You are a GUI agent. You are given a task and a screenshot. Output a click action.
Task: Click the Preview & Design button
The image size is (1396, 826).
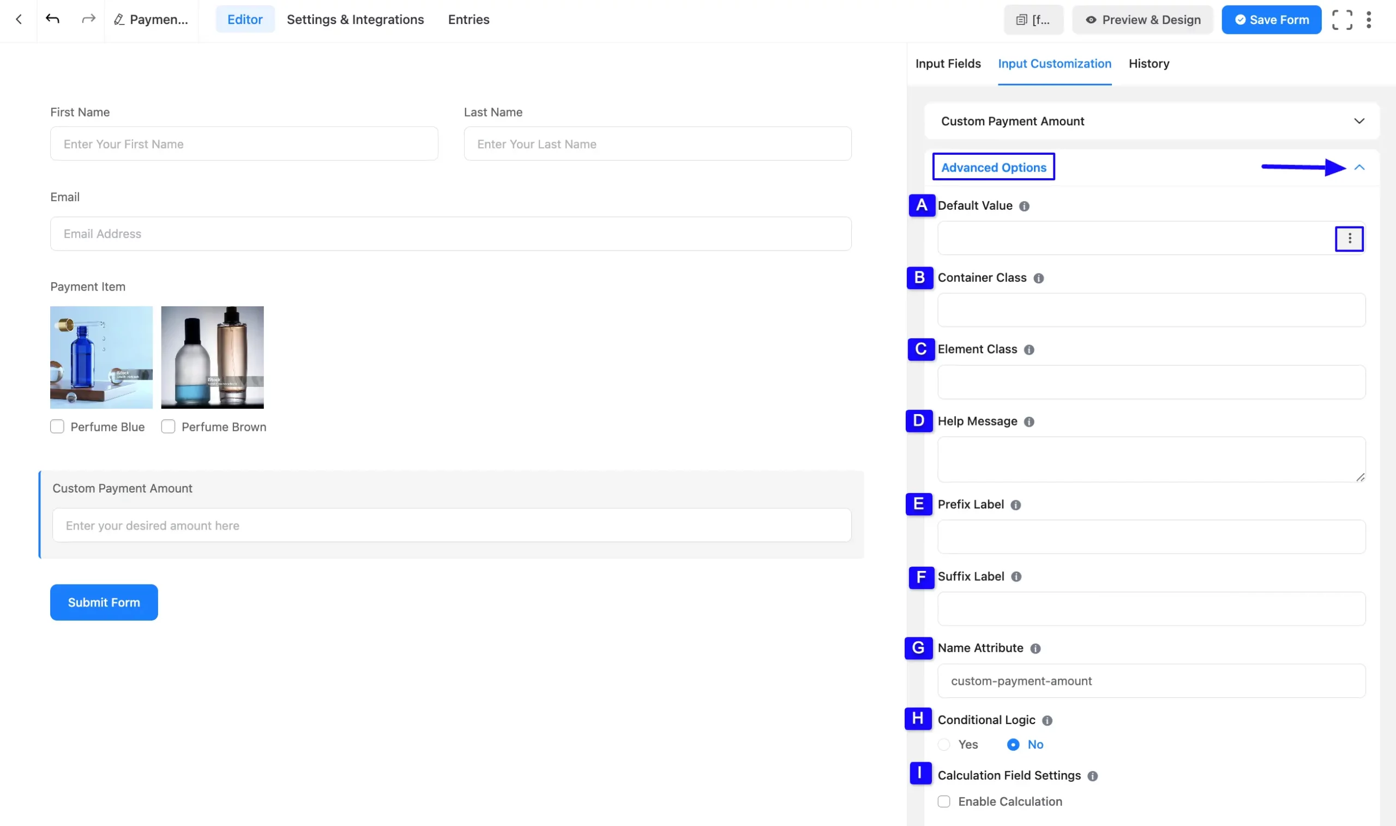pos(1142,20)
